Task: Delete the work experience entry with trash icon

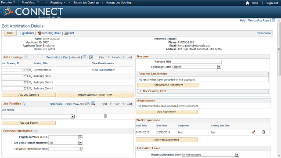Action: [263, 132]
